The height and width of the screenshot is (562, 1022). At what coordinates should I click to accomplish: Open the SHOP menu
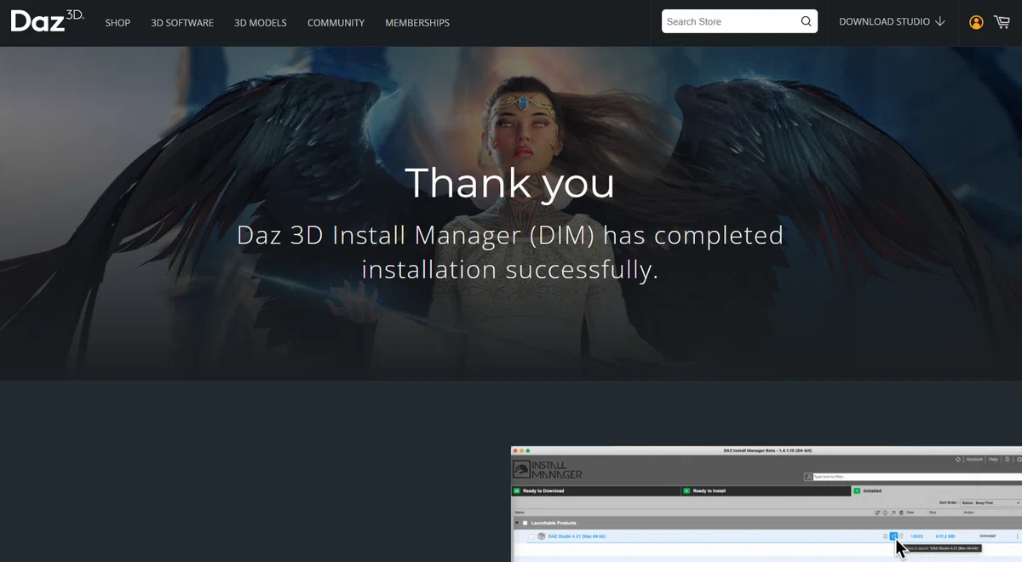[118, 22]
